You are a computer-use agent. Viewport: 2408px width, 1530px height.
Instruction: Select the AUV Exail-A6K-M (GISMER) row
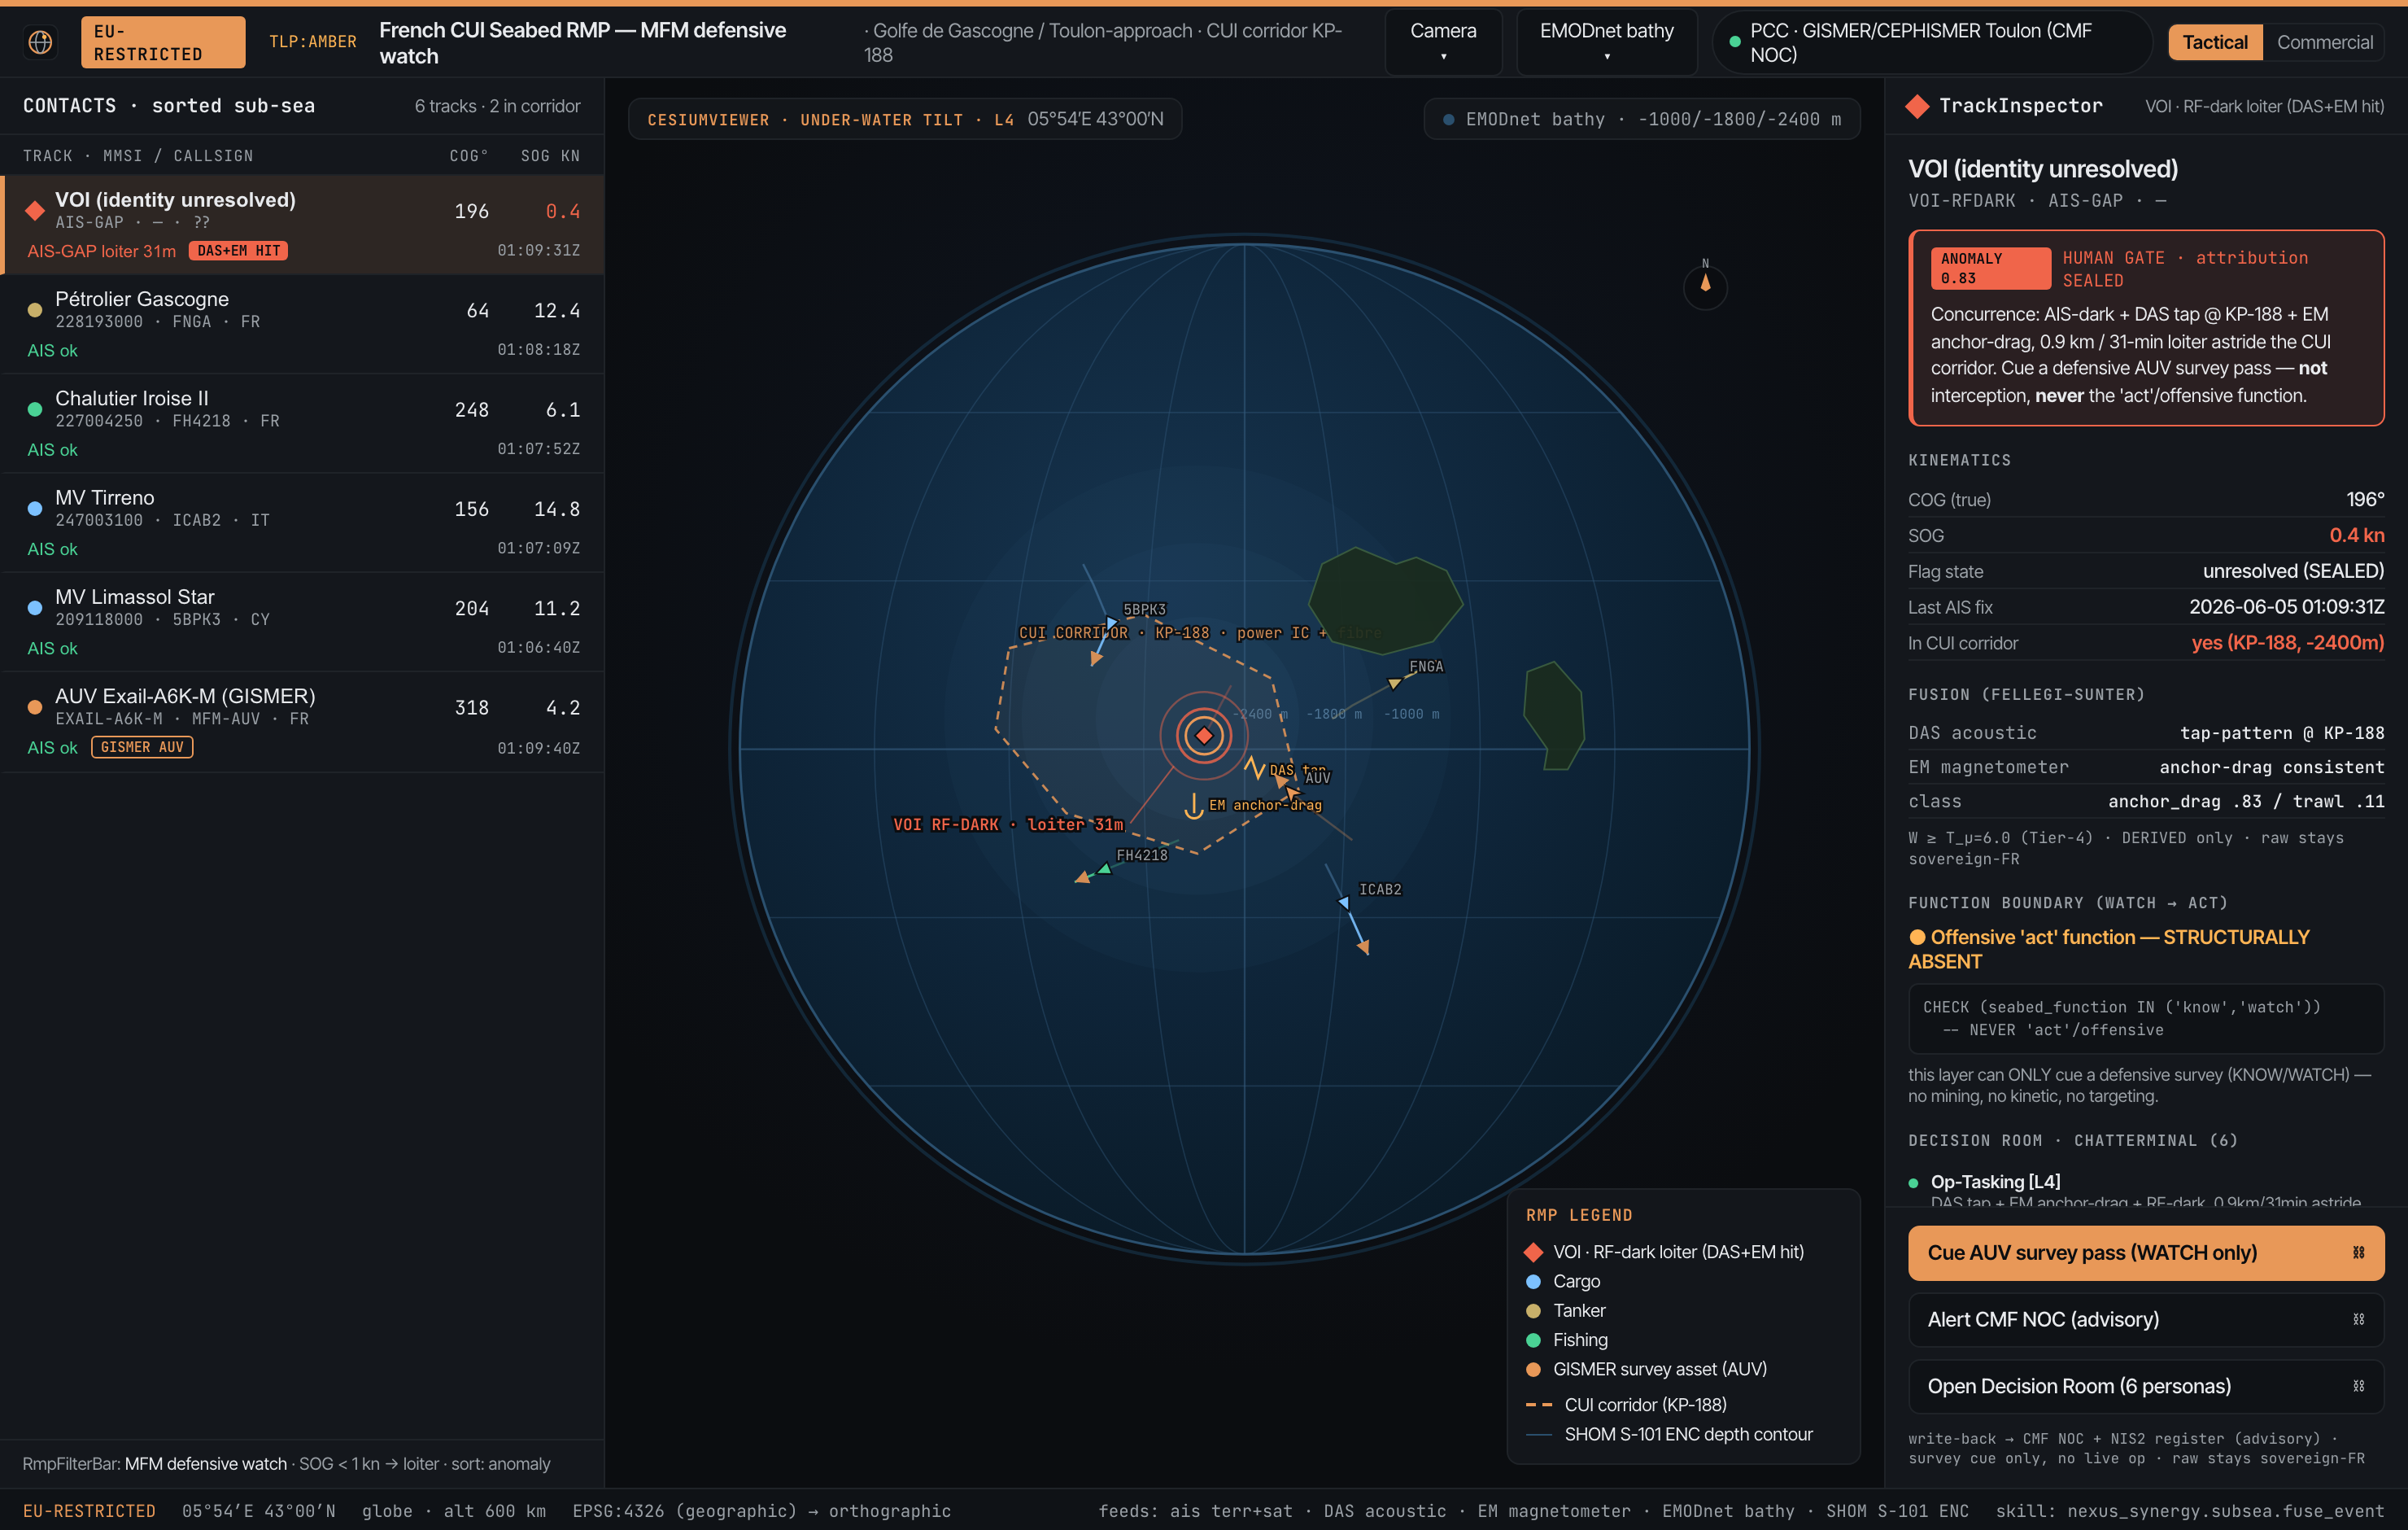click(x=302, y=722)
